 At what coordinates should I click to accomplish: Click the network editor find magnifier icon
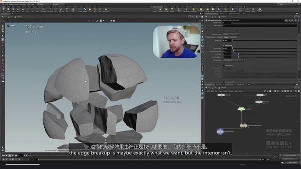[296, 91]
